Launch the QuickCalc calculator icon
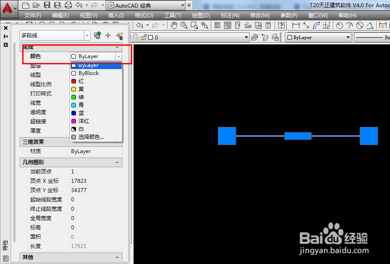This screenshot has width=390, height=264. pos(268,25)
